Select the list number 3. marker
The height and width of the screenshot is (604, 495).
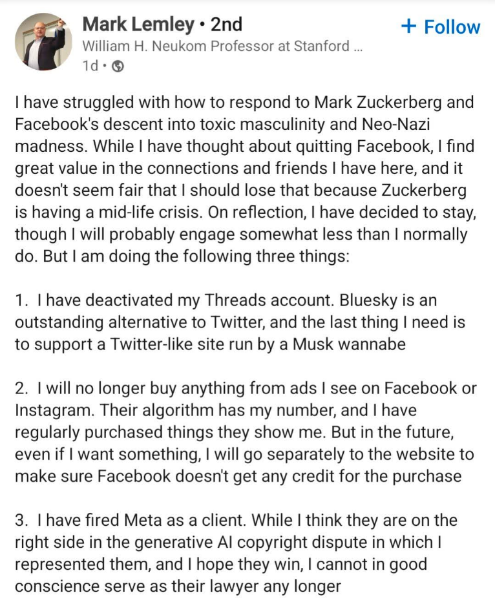pyautogui.click(x=21, y=521)
